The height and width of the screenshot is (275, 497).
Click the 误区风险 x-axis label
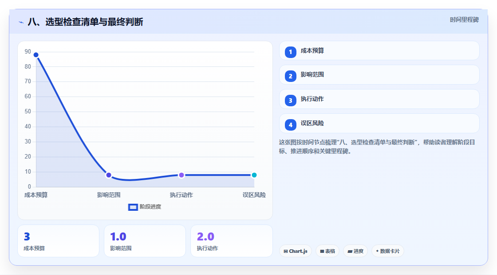[x=254, y=195]
